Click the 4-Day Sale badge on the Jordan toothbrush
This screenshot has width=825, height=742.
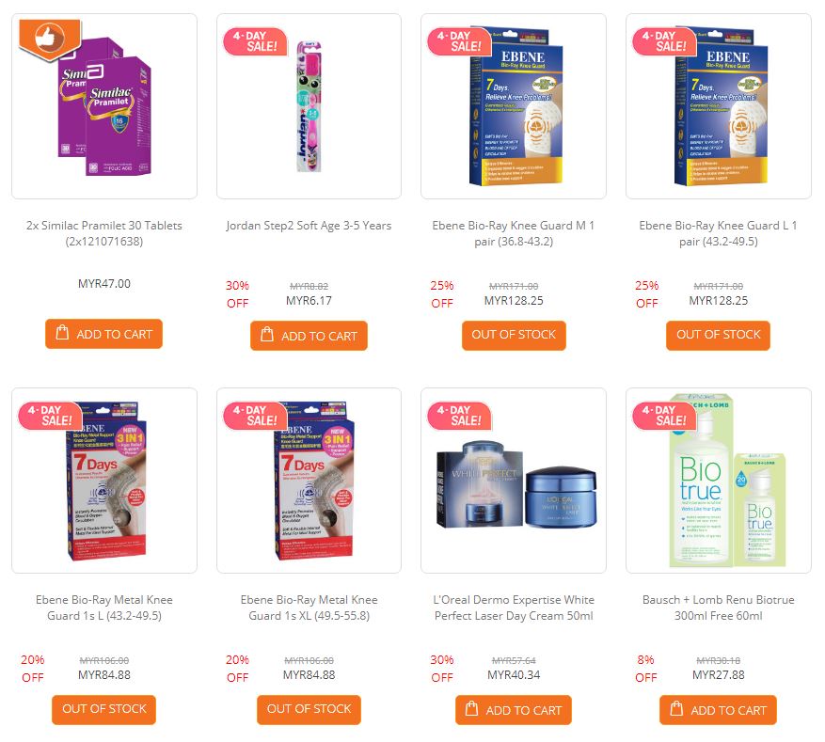click(255, 41)
